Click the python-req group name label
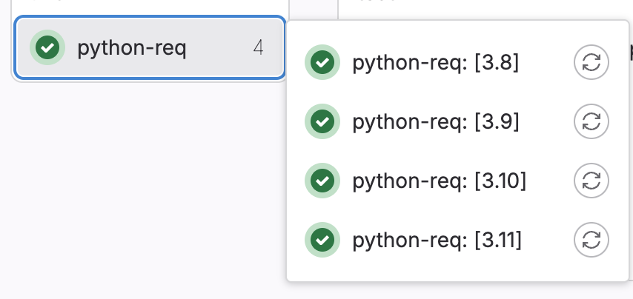633x299 pixels. coord(132,48)
